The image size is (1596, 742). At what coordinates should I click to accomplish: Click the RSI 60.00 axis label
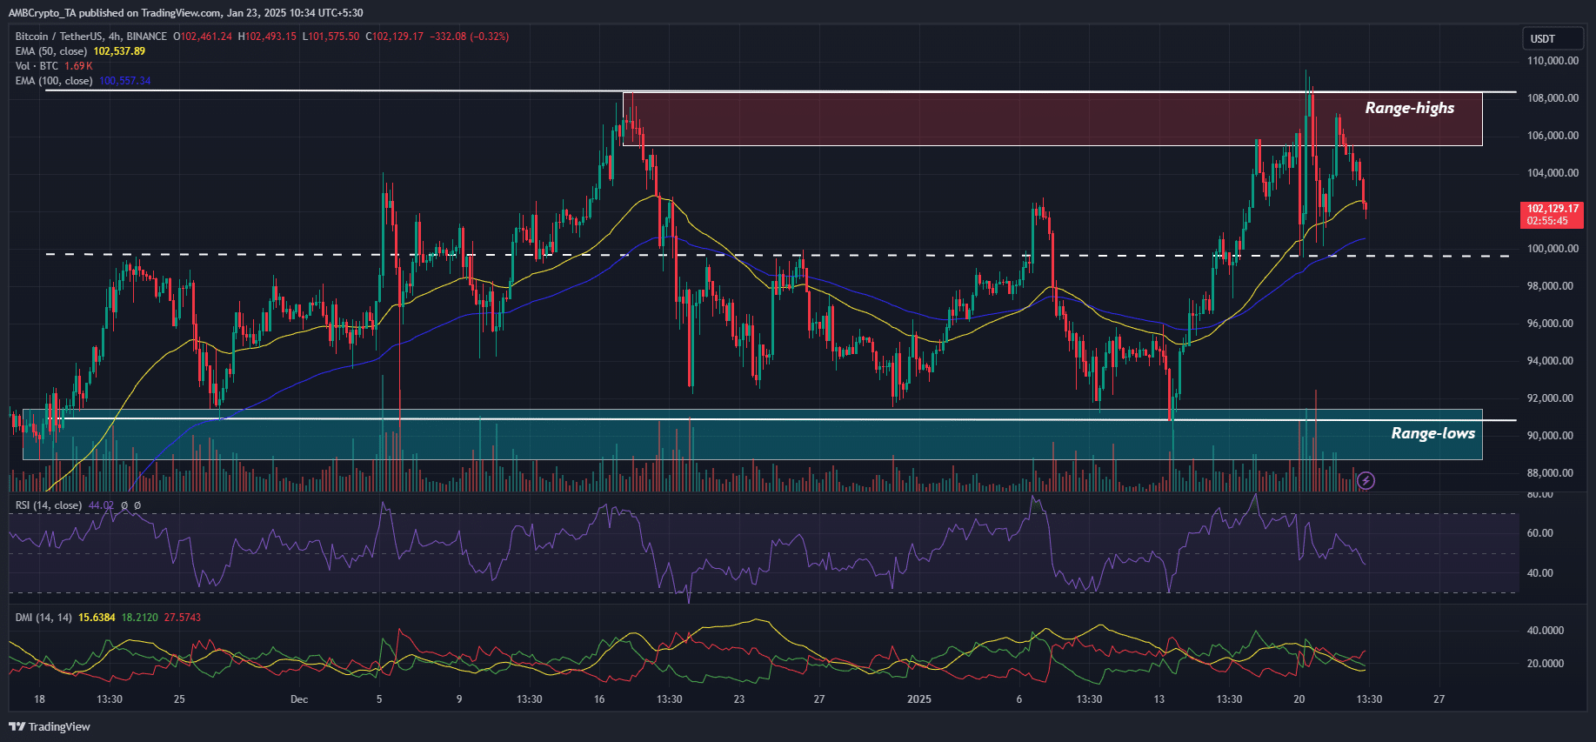point(1539,533)
